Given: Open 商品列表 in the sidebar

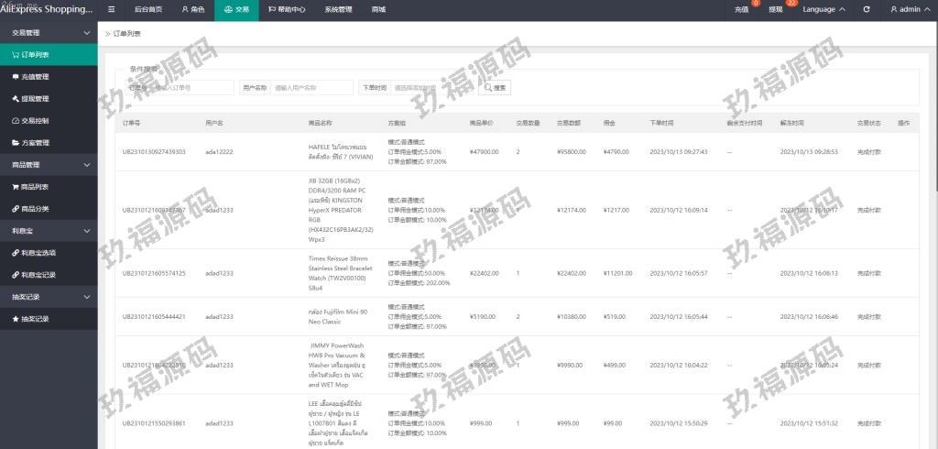Looking at the screenshot, I should (x=49, y=187).
